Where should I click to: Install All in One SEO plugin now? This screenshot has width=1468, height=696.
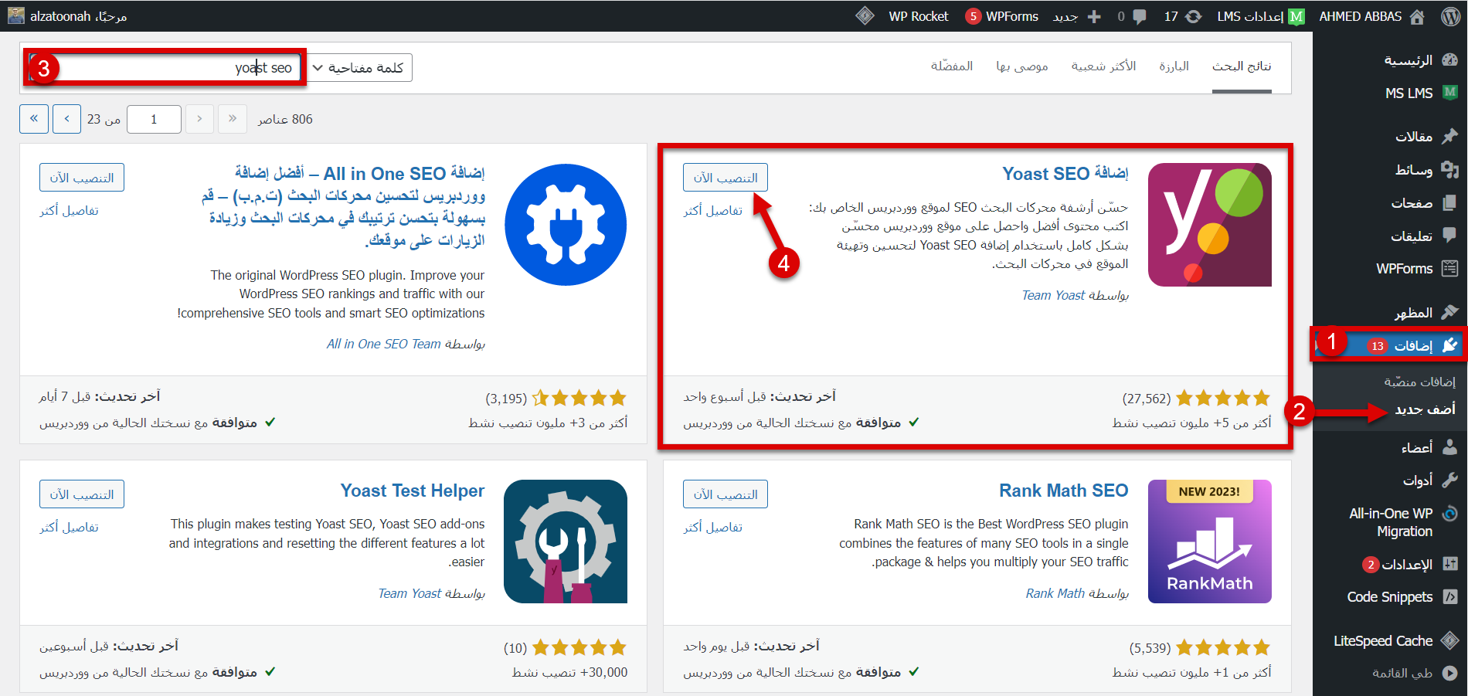point(82,178)
